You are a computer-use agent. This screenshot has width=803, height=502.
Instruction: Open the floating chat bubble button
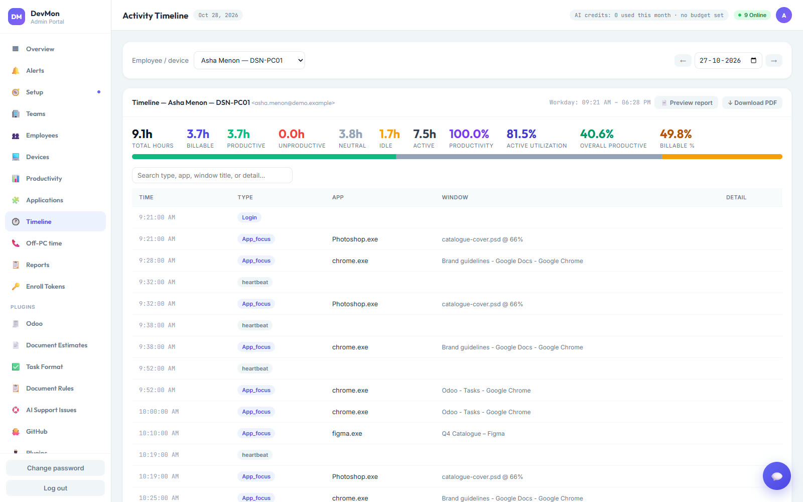pyautogui.click(x=776, y=475)
